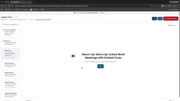Click the dark percent icon button
Viewport: 180px width, 101px height.
click(x=154, y=19)
